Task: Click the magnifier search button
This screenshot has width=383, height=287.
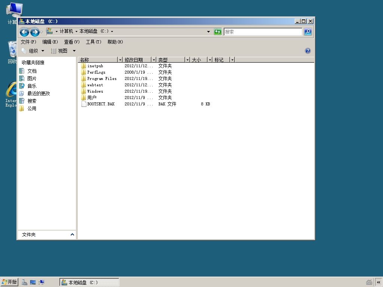Action: coord(308,31)
